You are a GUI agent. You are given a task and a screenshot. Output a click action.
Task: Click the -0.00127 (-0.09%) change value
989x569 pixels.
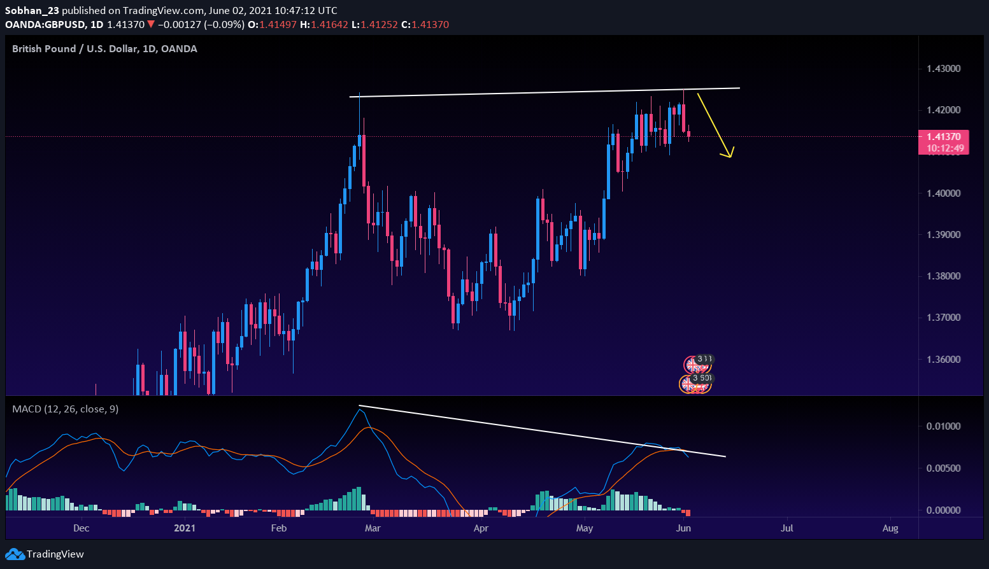(201, 25)
